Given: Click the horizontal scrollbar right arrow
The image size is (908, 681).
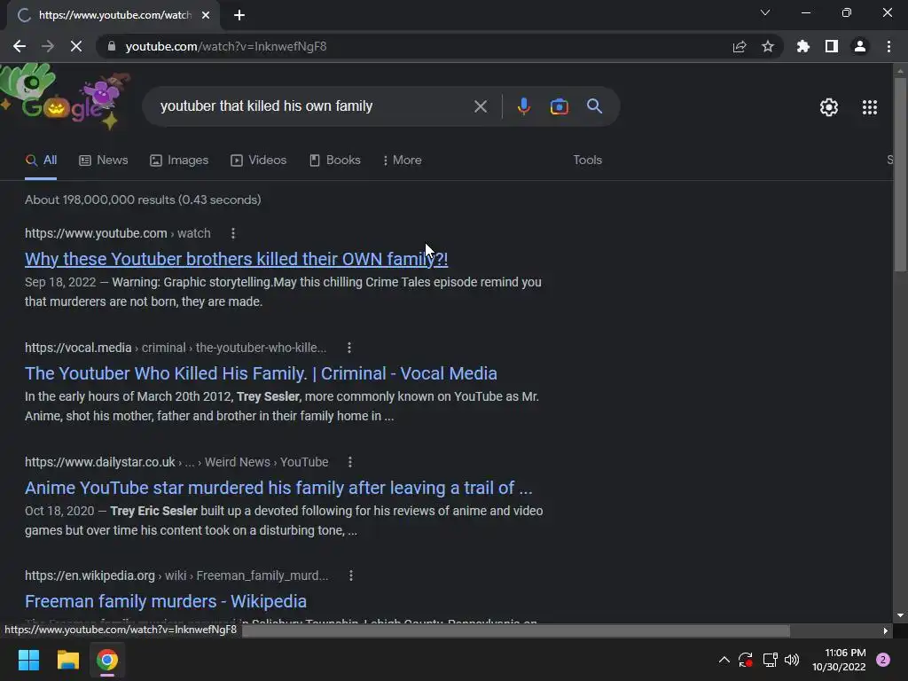Looking at the screenshot, I should (886, 630).
